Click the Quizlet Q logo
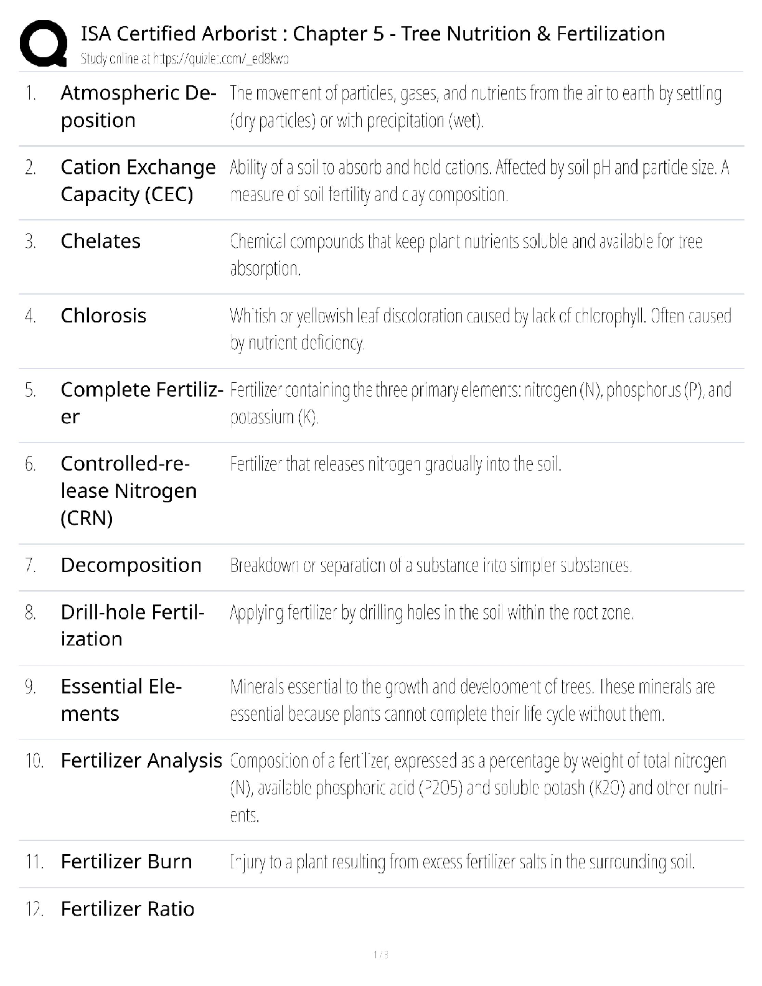This screenshot has height=986, width=762. [x=44, y=43]
